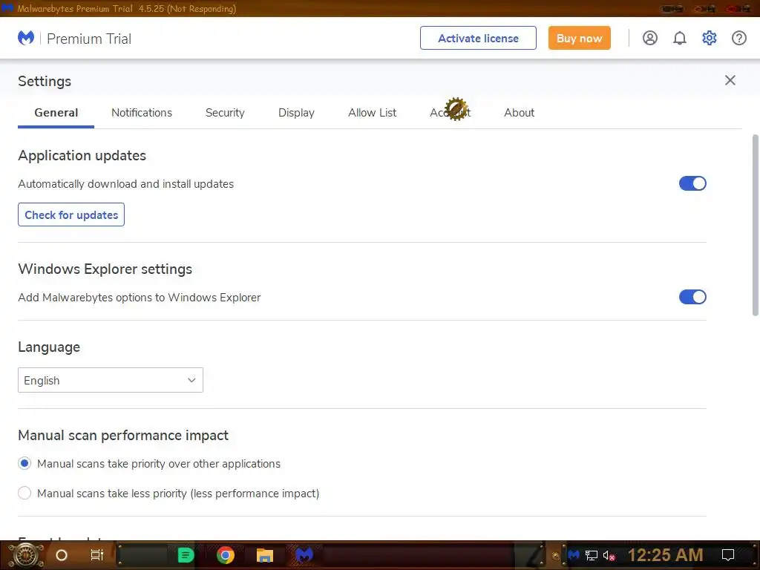Click the Start button in taskbar
The image size is (760, 570).
pyautogui.click(x=26, y=555)
